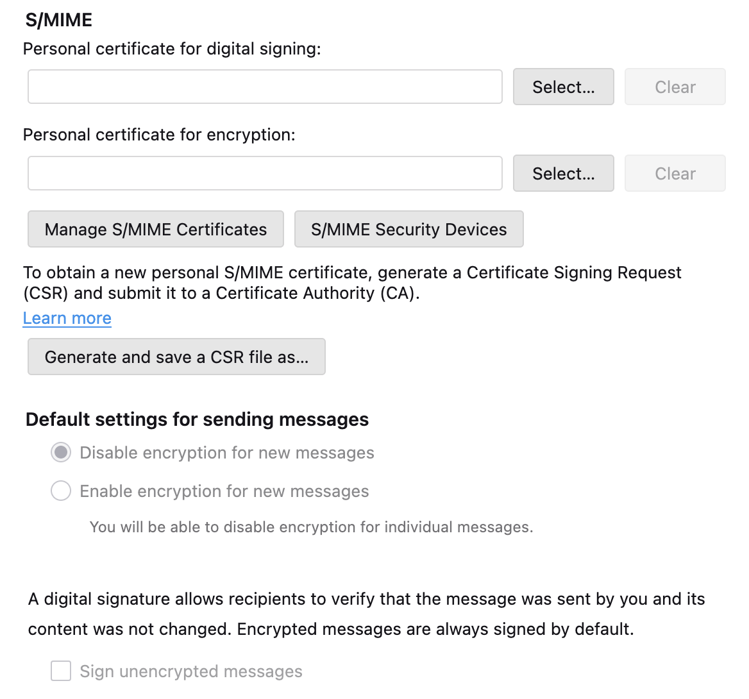
Task: Open S/MIME Security Devices
Action: 409,229
